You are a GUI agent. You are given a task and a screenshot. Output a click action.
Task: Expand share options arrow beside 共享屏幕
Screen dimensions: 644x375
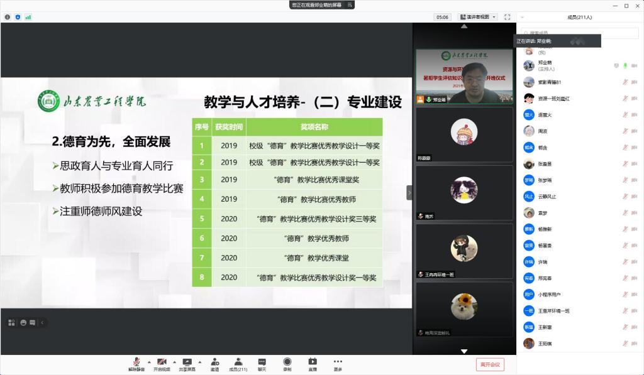point(200,362)
